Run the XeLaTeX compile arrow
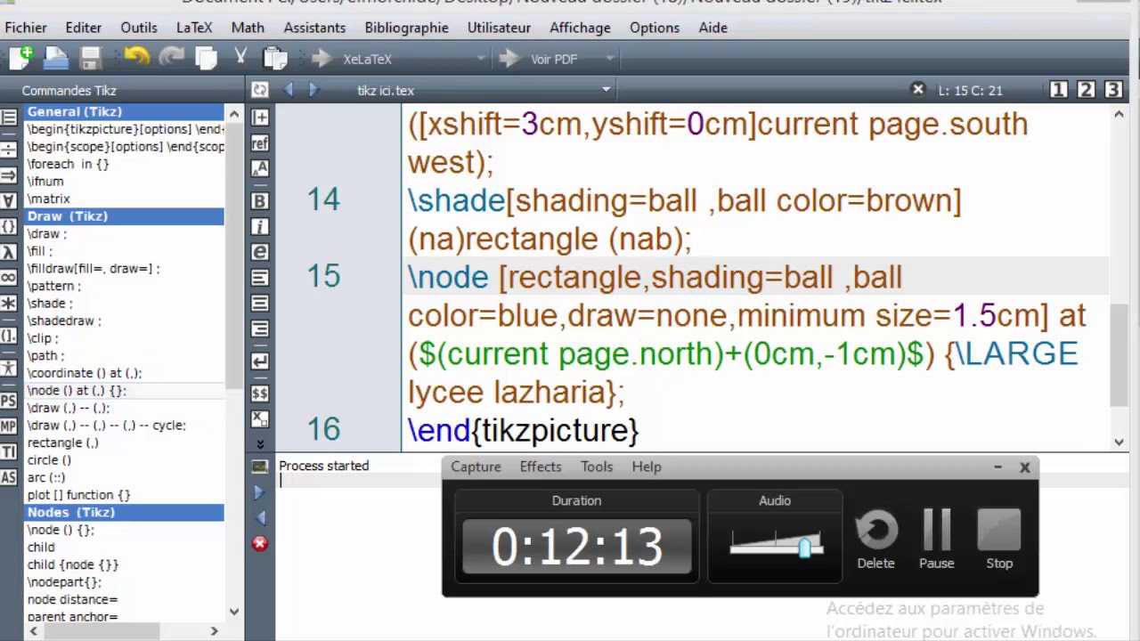This screenshot has width=1140, height=641. [x=321, y=59]
